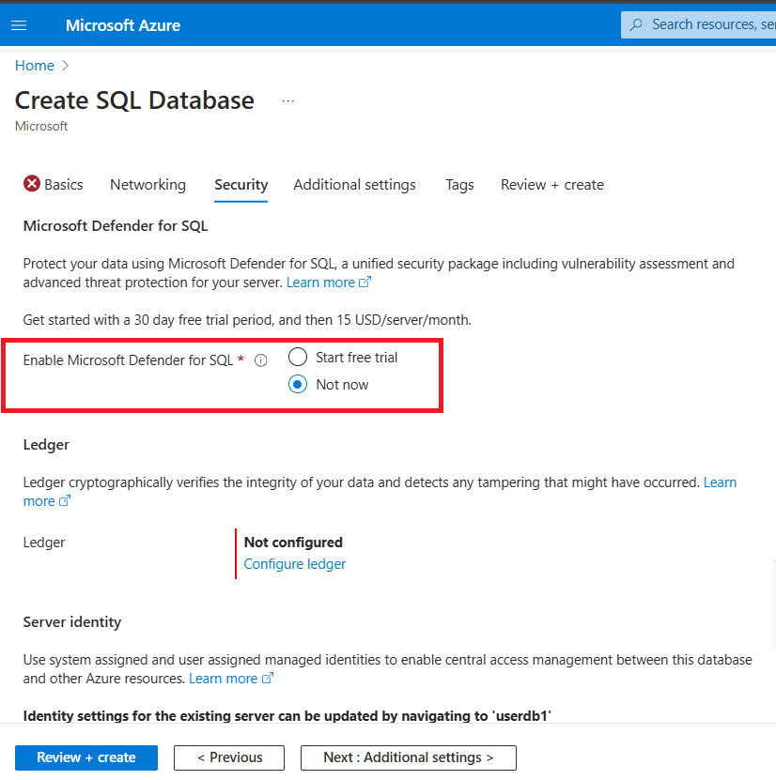
Task: Click the Server identity section heading
Action: [x=72, y=622]
